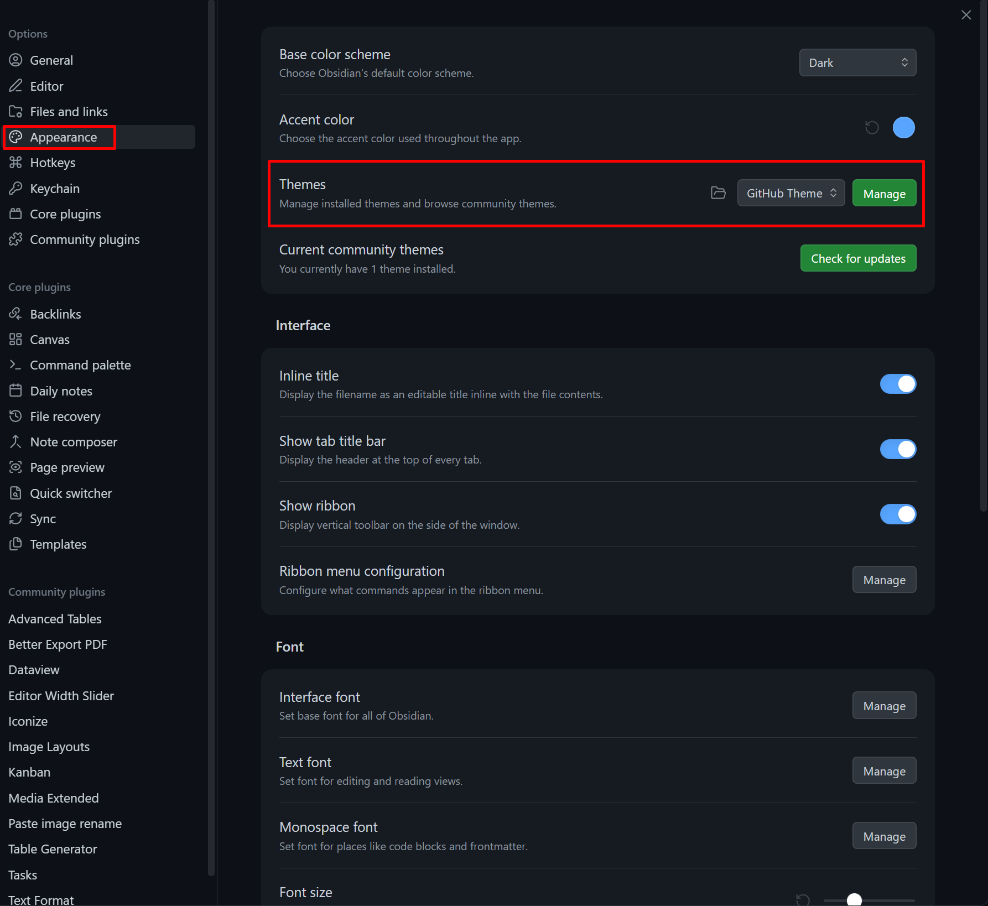Open Editor Width Slider plugin settings
The image size is (988, 906).
[x=61, y=695]
